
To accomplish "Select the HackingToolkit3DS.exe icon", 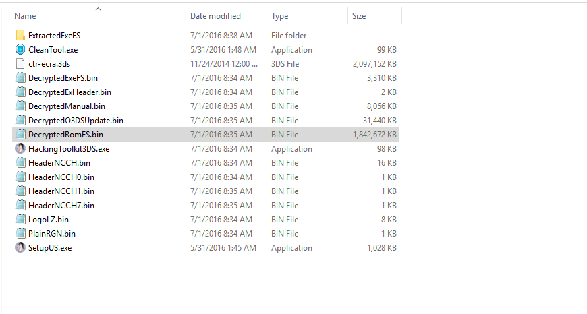I will 20,148.
